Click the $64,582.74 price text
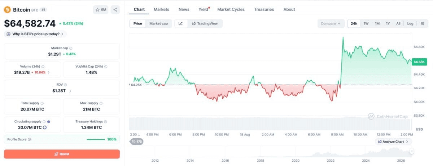This screenshot has width=433, height=166. coord(30,23)
